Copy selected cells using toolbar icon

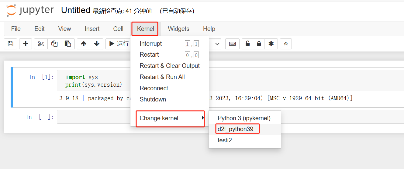pos(54,44)
